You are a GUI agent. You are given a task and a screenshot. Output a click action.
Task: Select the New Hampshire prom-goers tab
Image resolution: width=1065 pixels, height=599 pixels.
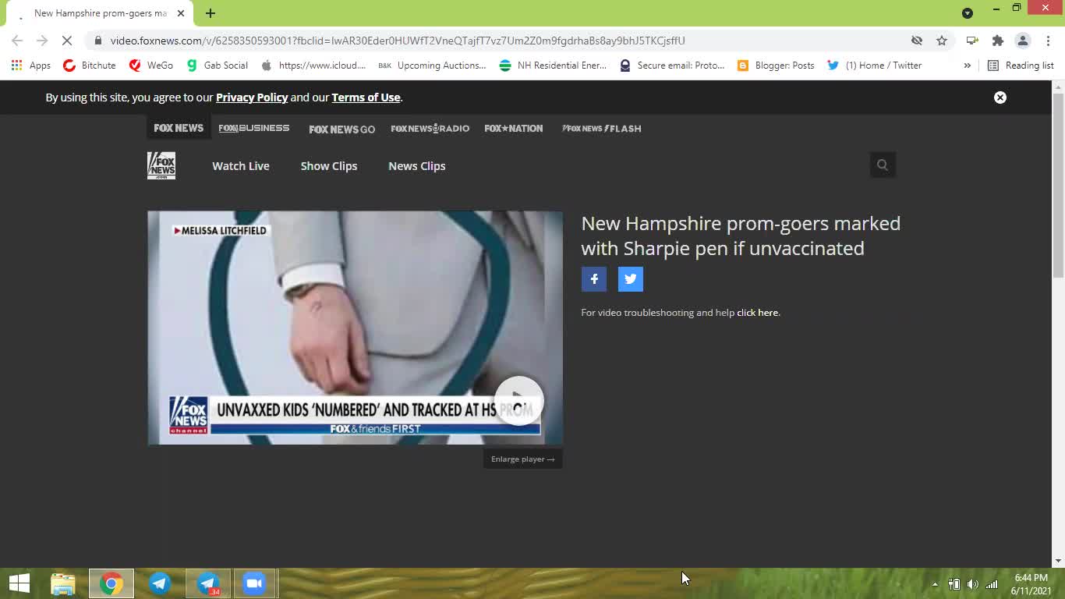pyautogui.click(x=100, y=13)
